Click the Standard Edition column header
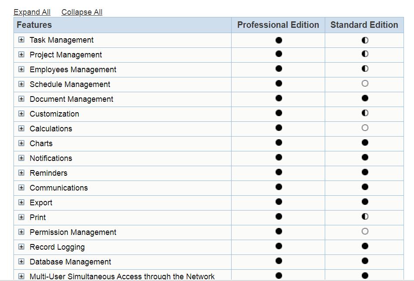Screen dimensions: 414x281 pyautogui.click(x=364, y=25)
